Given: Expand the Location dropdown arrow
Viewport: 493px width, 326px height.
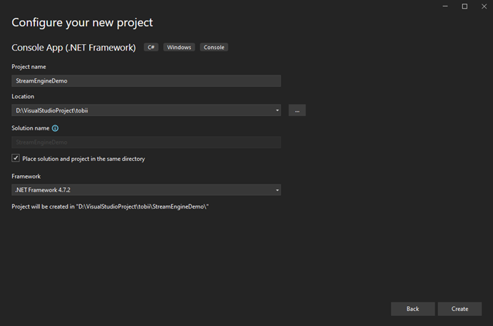Looking at the screenshot, I should (276, 110).
